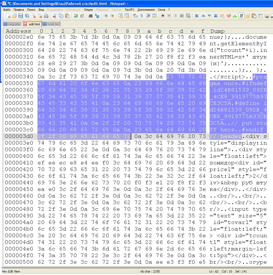Open the TextFX menu
This screenshot has height=275, width=273.
click(x=129, y=10)
